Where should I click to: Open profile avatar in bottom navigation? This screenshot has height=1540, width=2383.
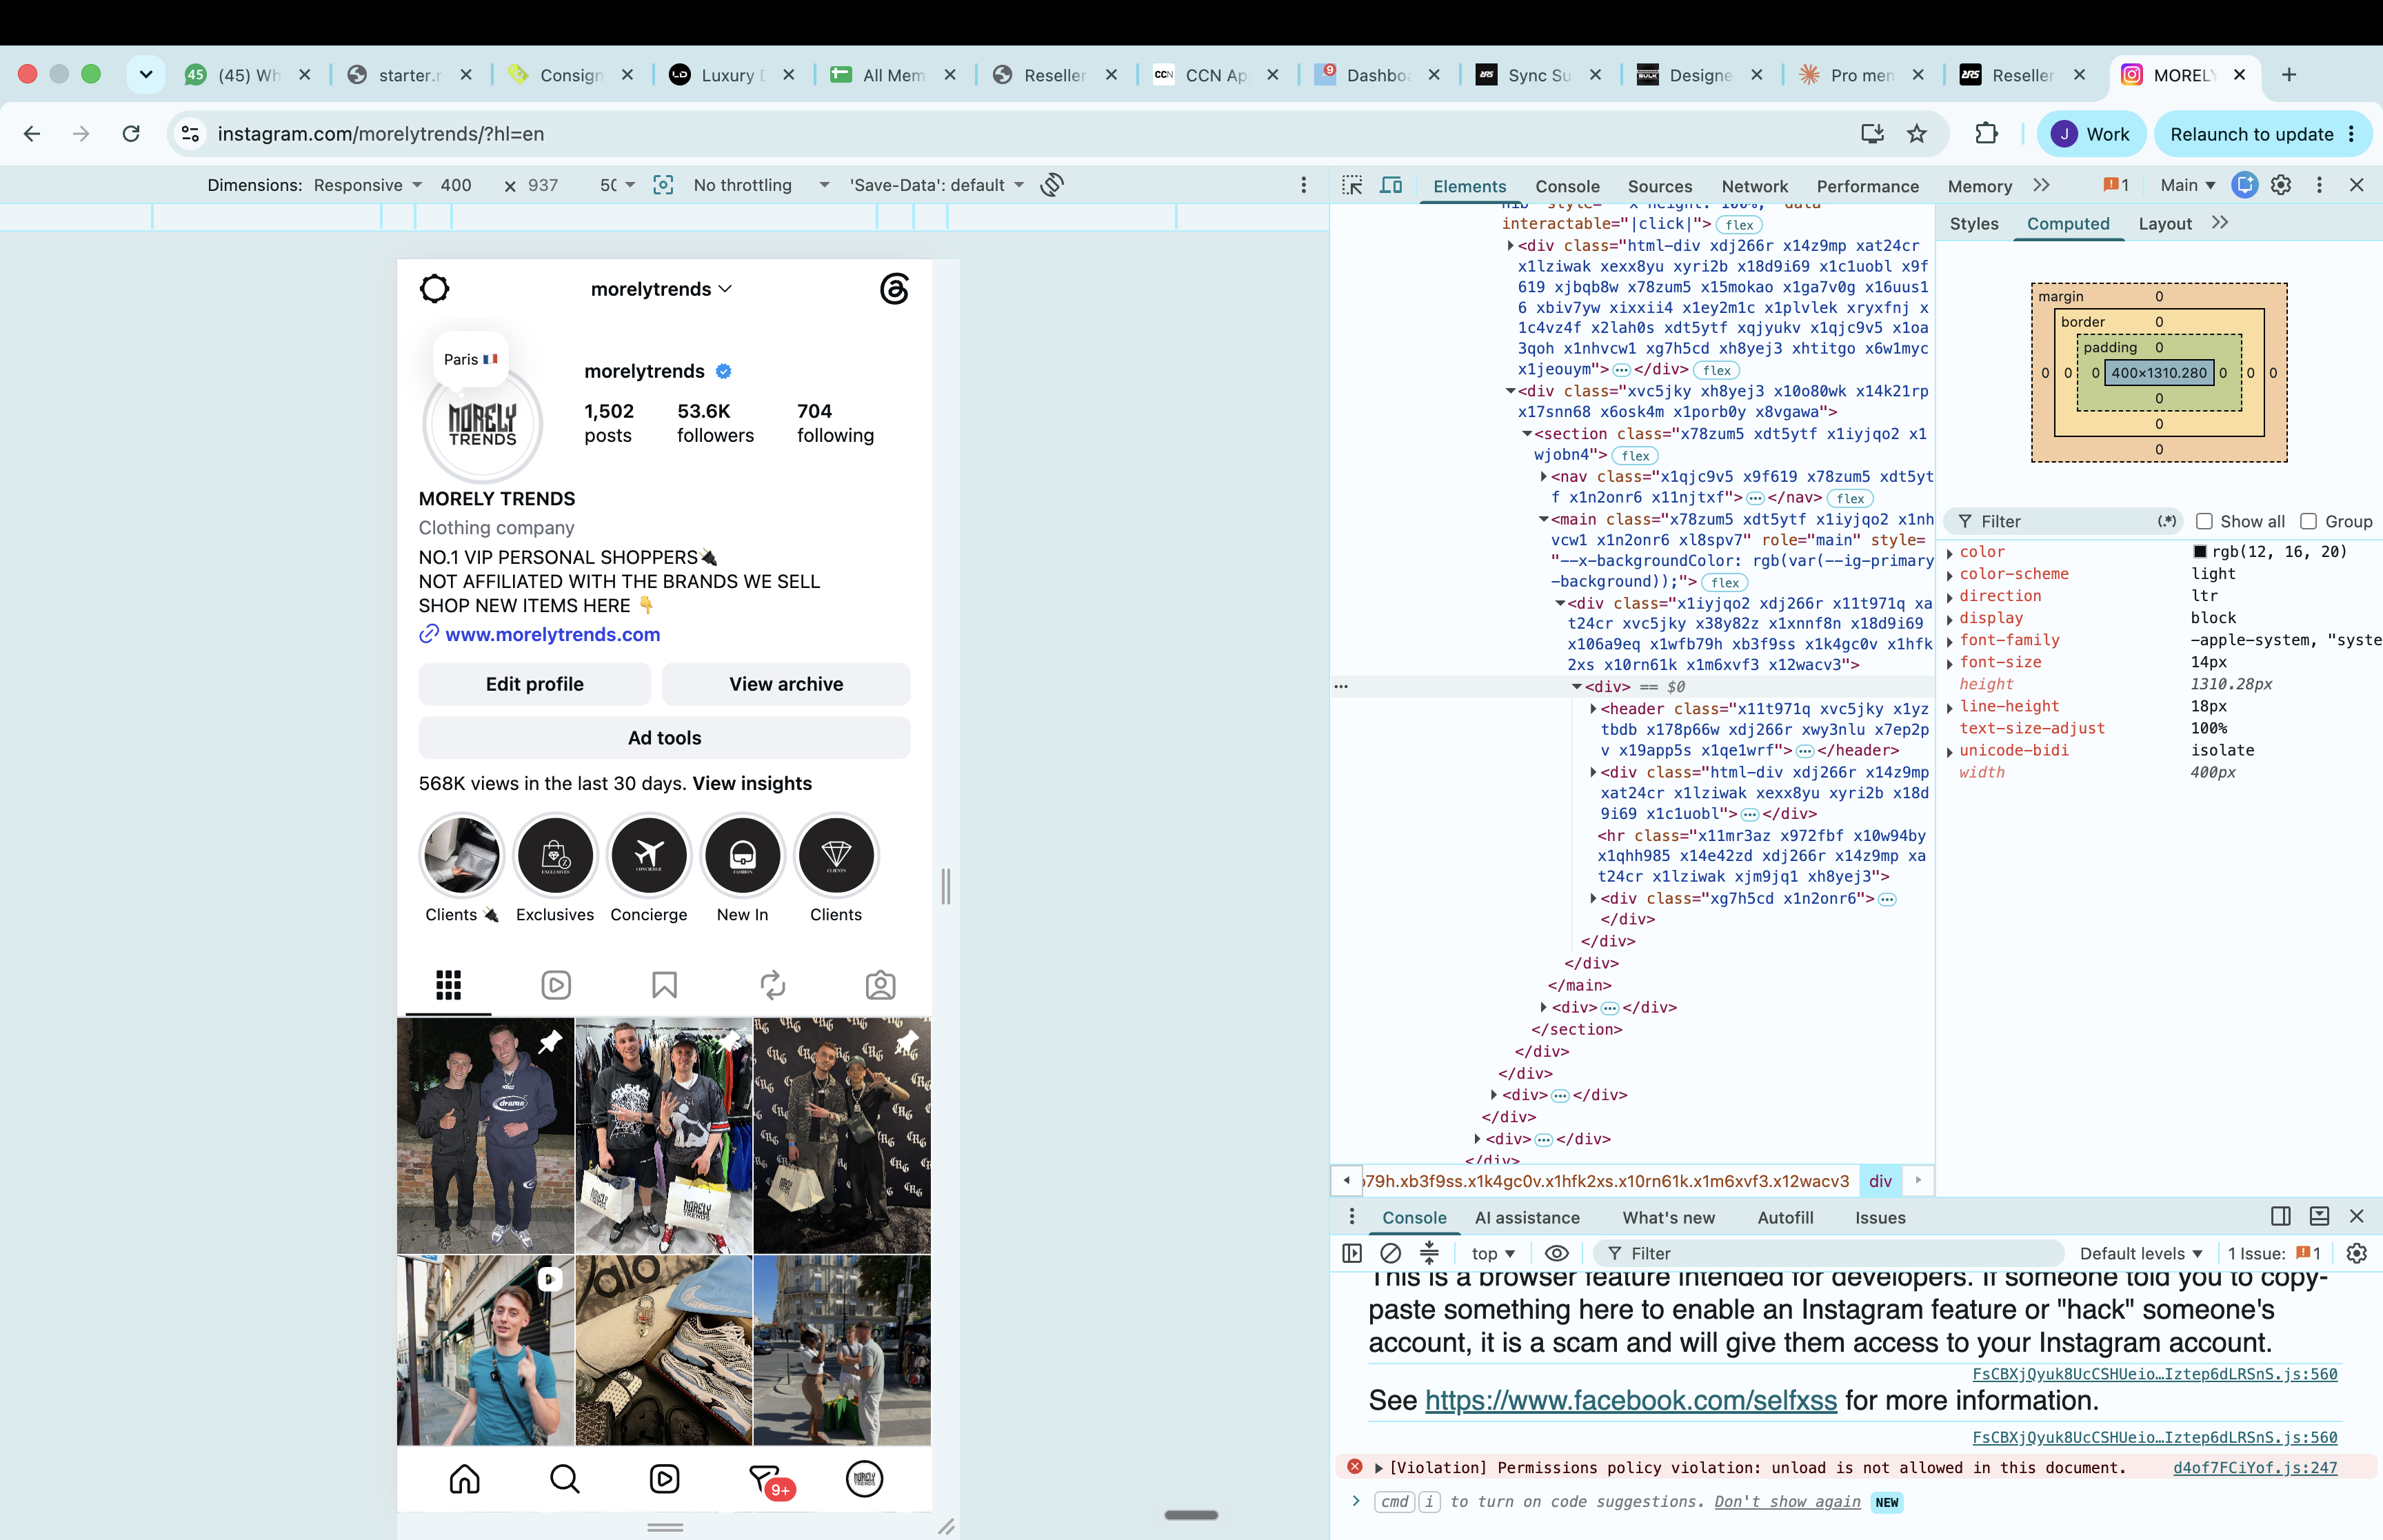point(864,1479)
